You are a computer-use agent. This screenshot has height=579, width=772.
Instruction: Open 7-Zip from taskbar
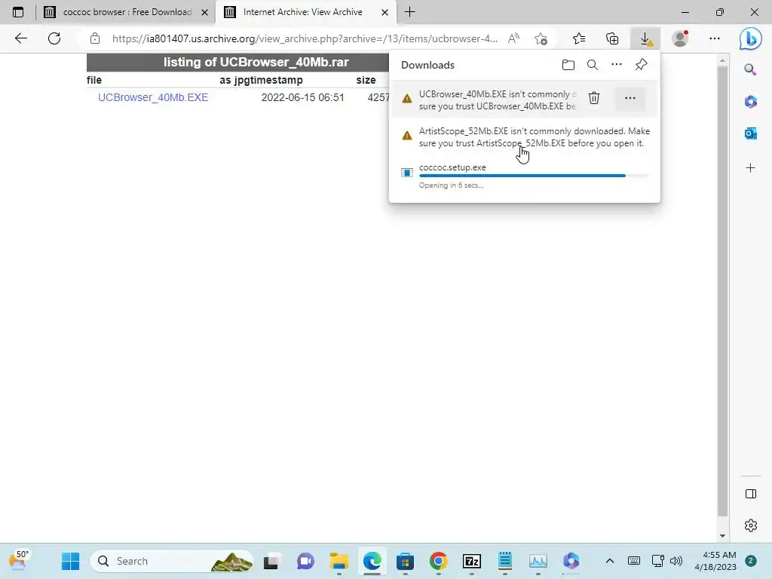(x=472, y=561)
